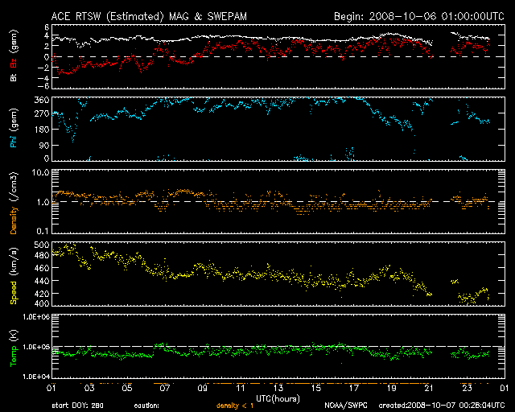
Task: Select the '90' tick on the Phi axis
Action: (44, 145)
